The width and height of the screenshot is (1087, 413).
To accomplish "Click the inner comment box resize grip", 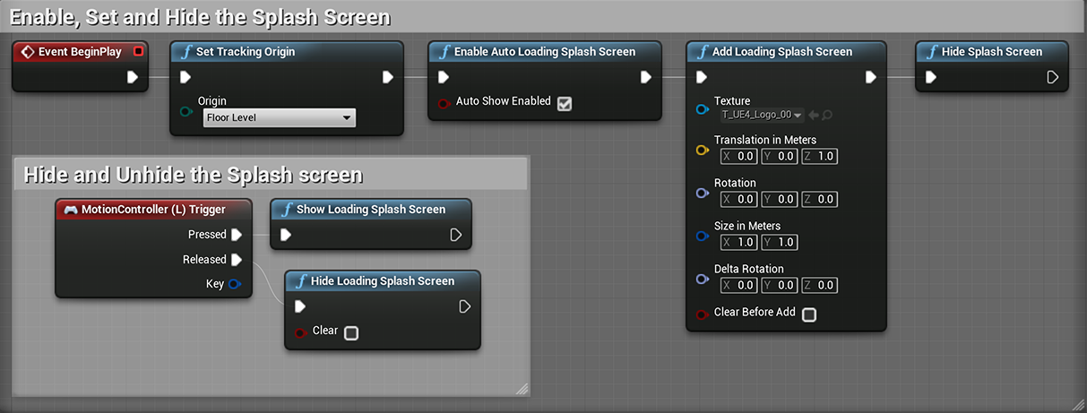I will click(x=522, y=389).
